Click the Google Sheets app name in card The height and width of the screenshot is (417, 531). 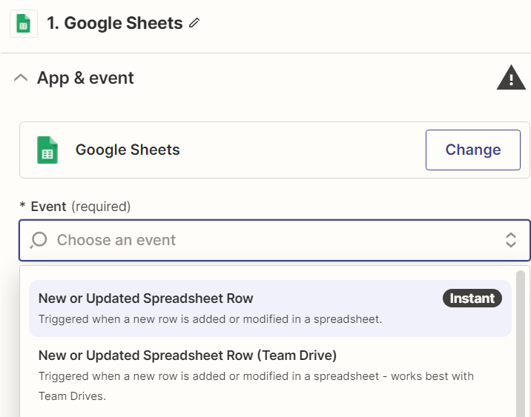pyautogui.click(x=128, y=150)
